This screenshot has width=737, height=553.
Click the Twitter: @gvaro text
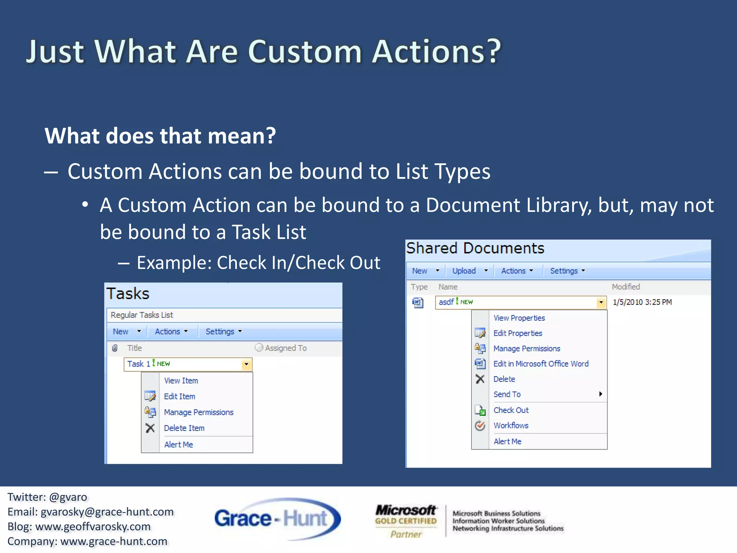pos(47,497)
